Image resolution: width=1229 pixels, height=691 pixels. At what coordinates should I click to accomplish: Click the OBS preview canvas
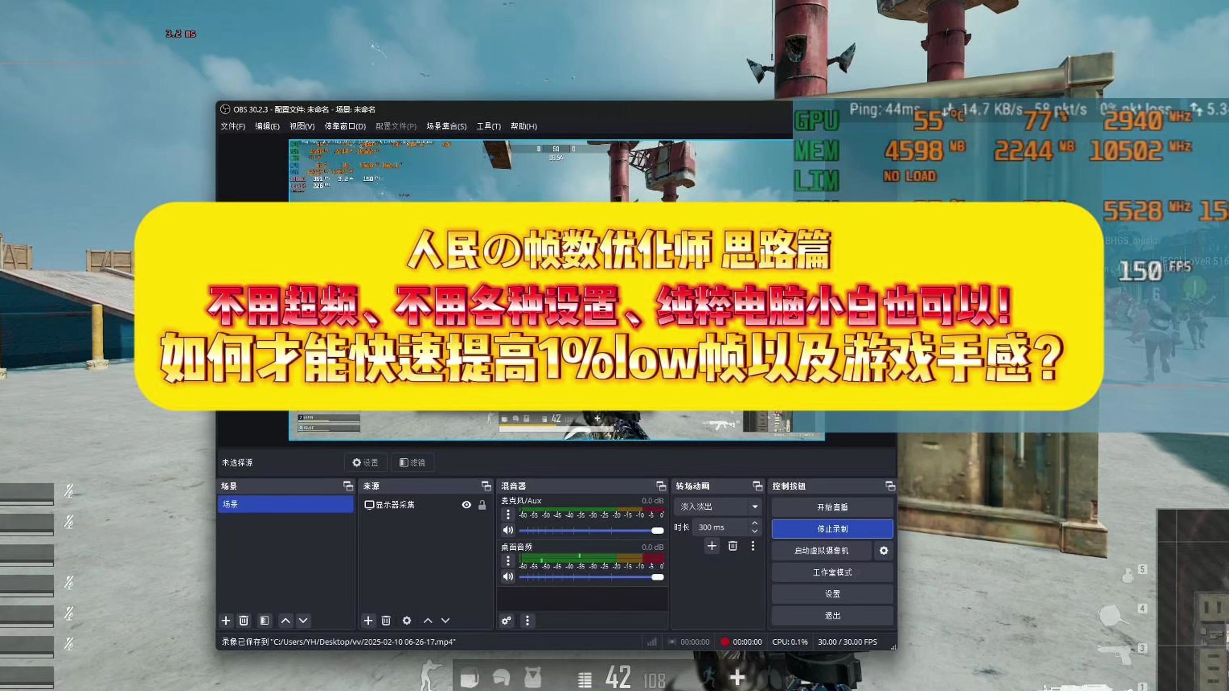(x=556, y=289)
